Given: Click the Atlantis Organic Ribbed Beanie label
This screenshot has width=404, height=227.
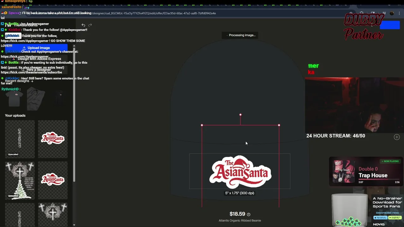Looking at the screenshot, I should (x=240, y=221).
